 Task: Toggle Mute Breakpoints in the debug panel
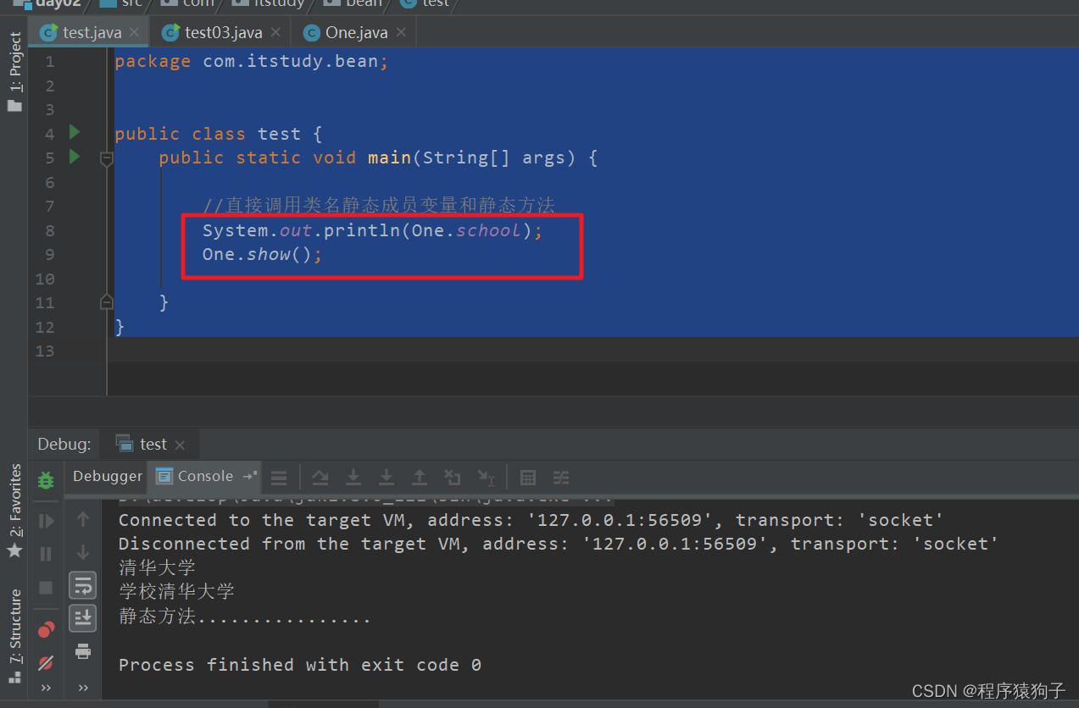click(46, 661)
